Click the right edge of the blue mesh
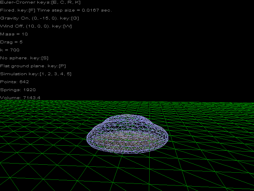 pos(167,138)
